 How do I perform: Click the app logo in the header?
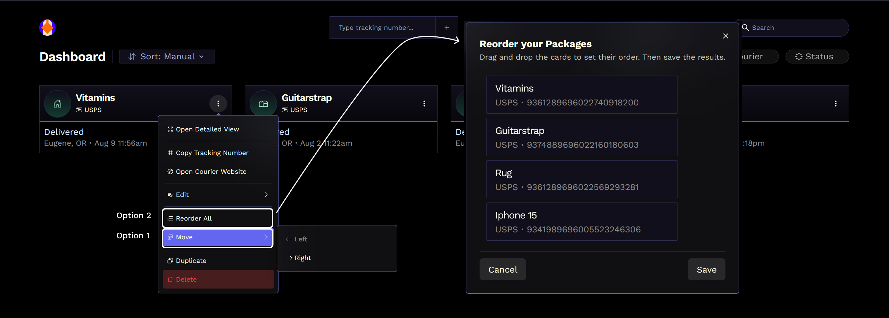pos(47,27)
